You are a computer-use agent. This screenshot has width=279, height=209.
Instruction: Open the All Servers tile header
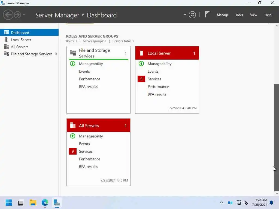(98, 125)
